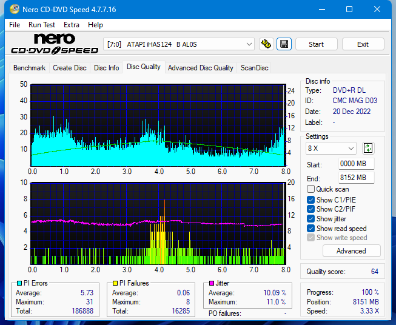The width and height of the screenshot is (396, 325).
Task: Click the yellow PI Failures color swatch
Action: 115,283
